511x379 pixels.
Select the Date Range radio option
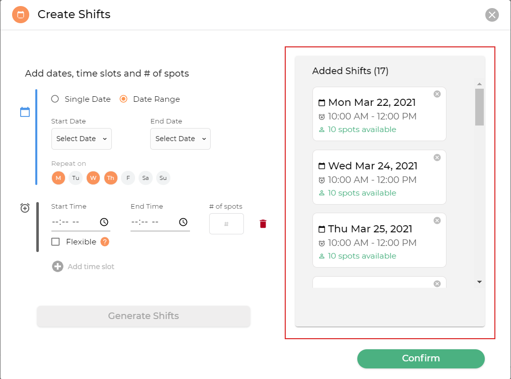click(123, 99)
